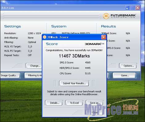Viewport: 145px width, 122px height.
Task: Select the 11467 3DMarks score text
Action: [x=74, y=56]
